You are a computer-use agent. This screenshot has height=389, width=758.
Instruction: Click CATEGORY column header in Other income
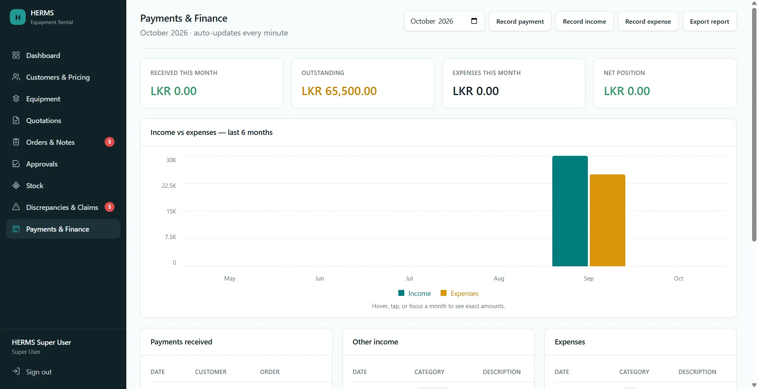tap(429, 372)
